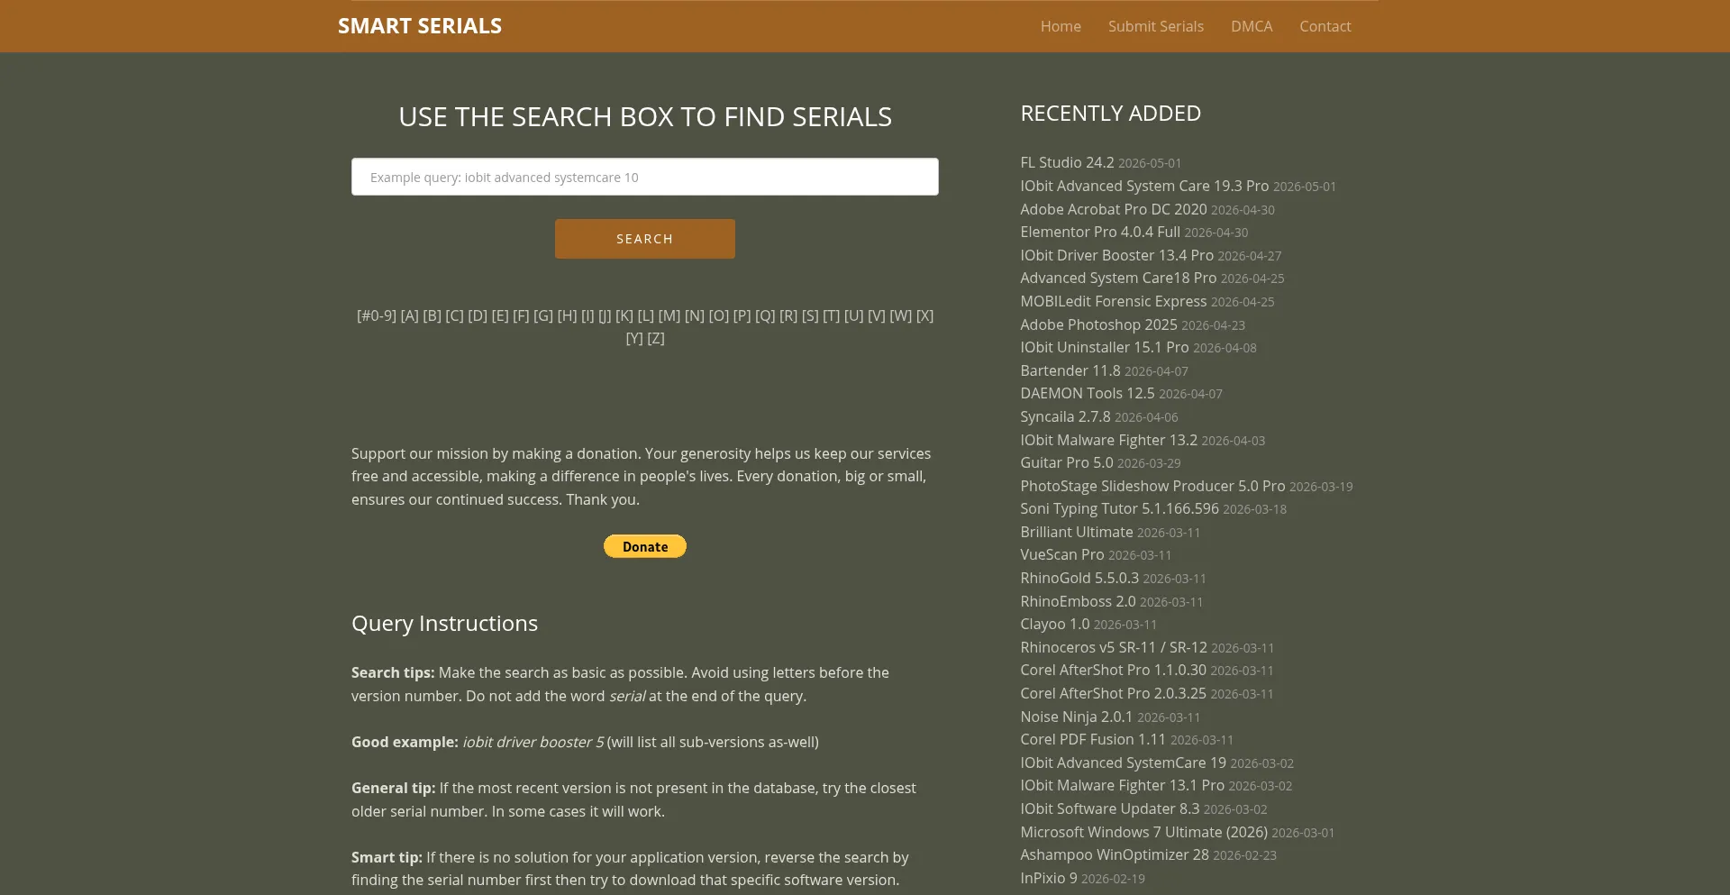Browse serials starting with [P]

742,315
